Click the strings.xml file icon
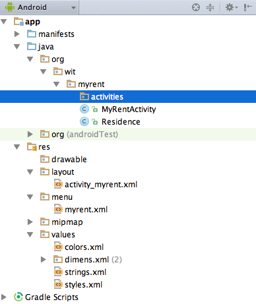 coord(58,272)
